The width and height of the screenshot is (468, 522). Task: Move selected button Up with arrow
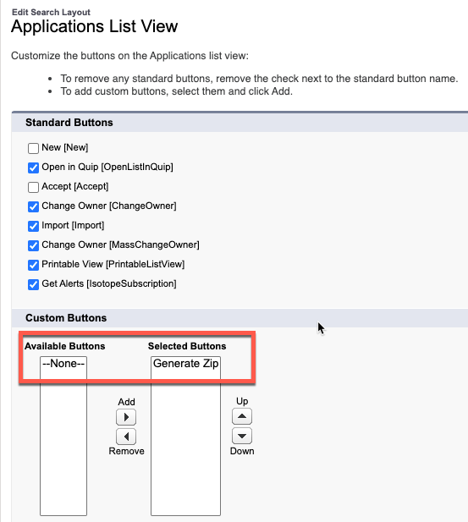coord(242,416)
